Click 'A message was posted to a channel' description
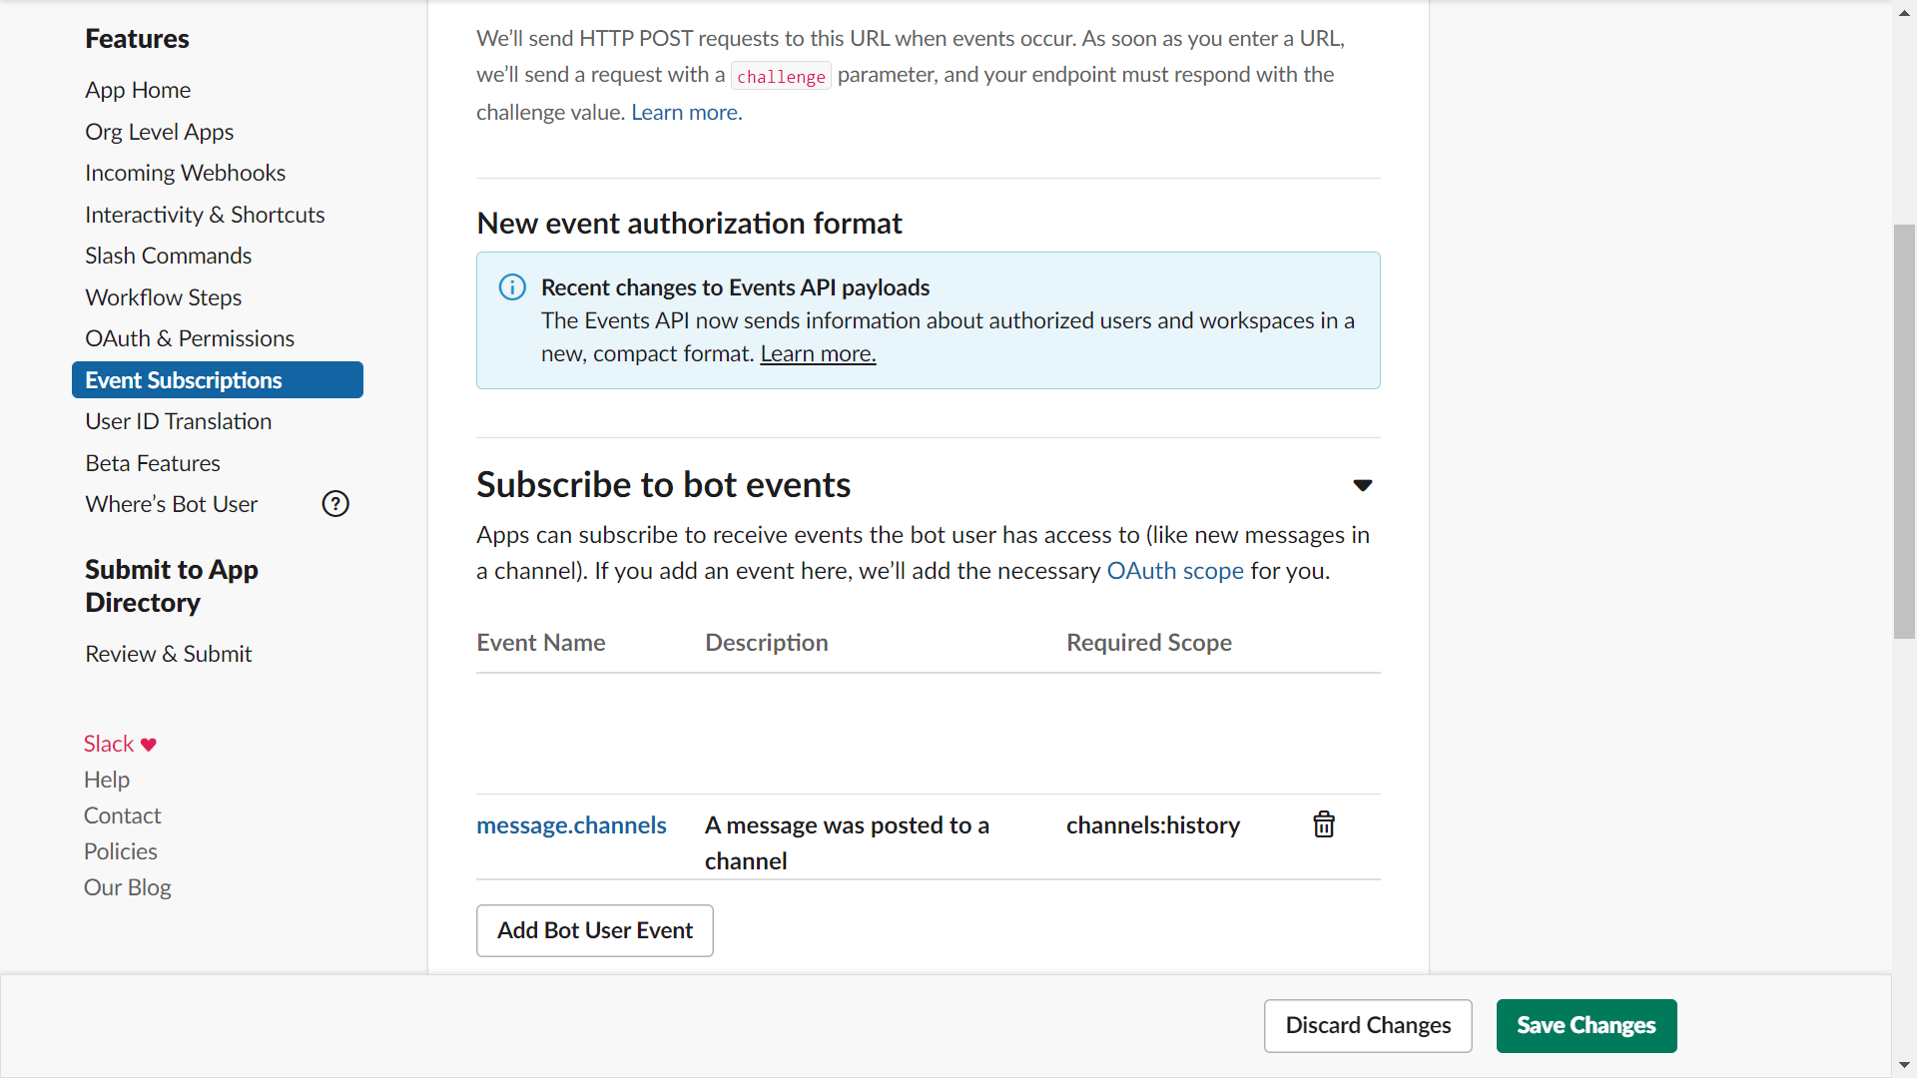The height and width of the screenshot is (1078, 1917). click(847, 843)
